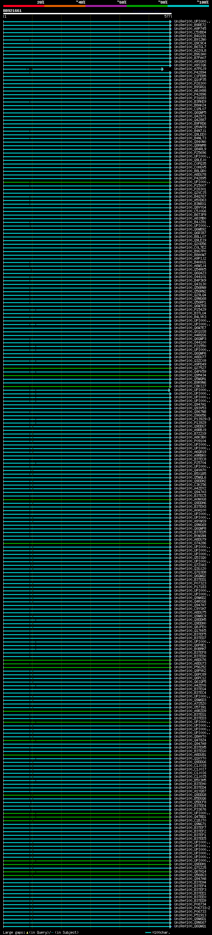Select label UniRef100_P25704
212x935 pixels.
click(190, 463)
